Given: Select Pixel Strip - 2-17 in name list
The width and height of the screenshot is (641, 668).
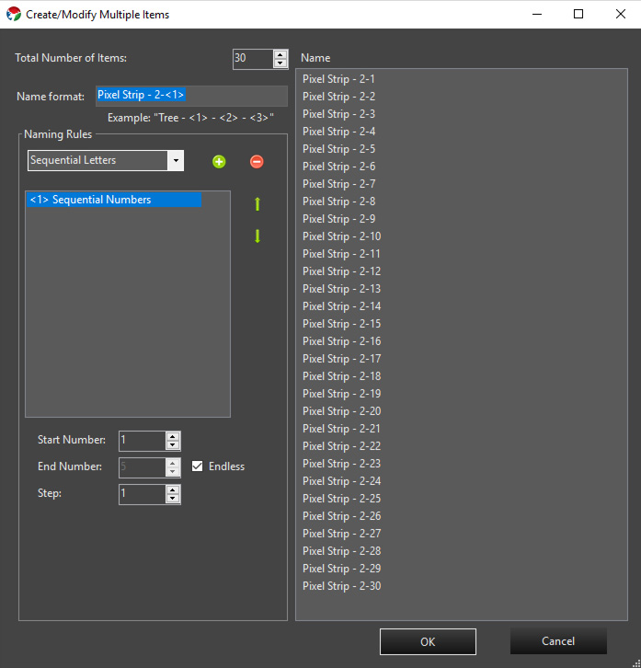Looking at the screenshot, I should tap(341, 359).
